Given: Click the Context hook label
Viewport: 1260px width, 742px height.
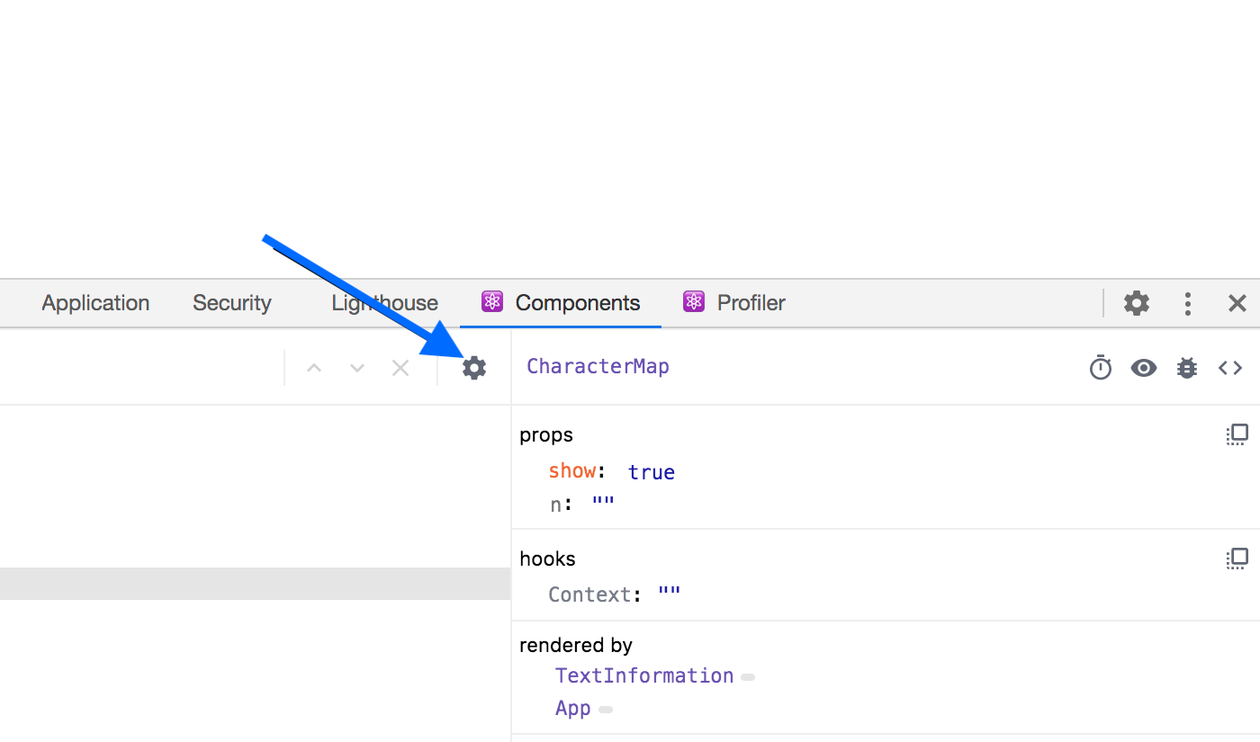Looking at the screenshot, I should [590, 594].
